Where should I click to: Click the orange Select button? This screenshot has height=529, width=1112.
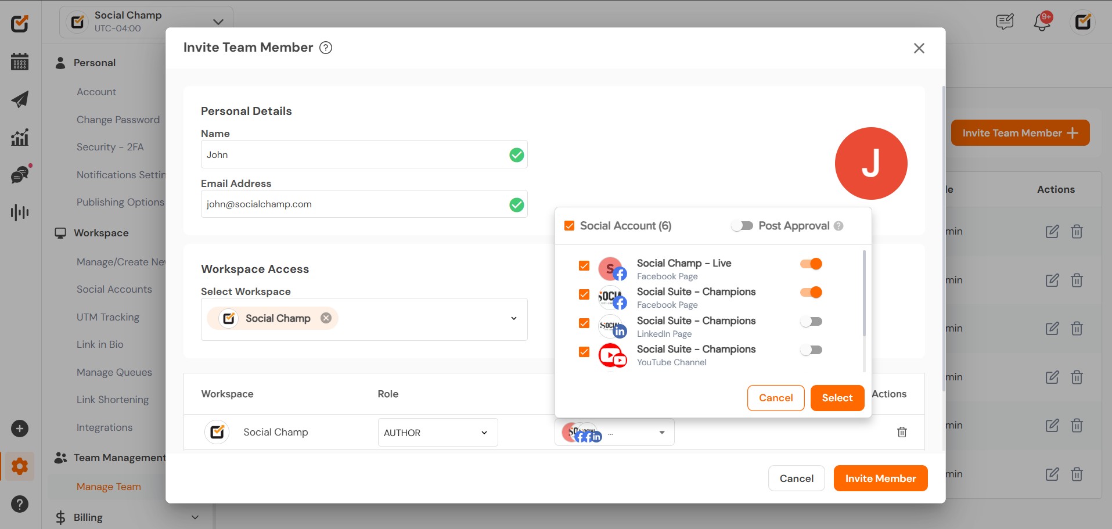point(837,398)
